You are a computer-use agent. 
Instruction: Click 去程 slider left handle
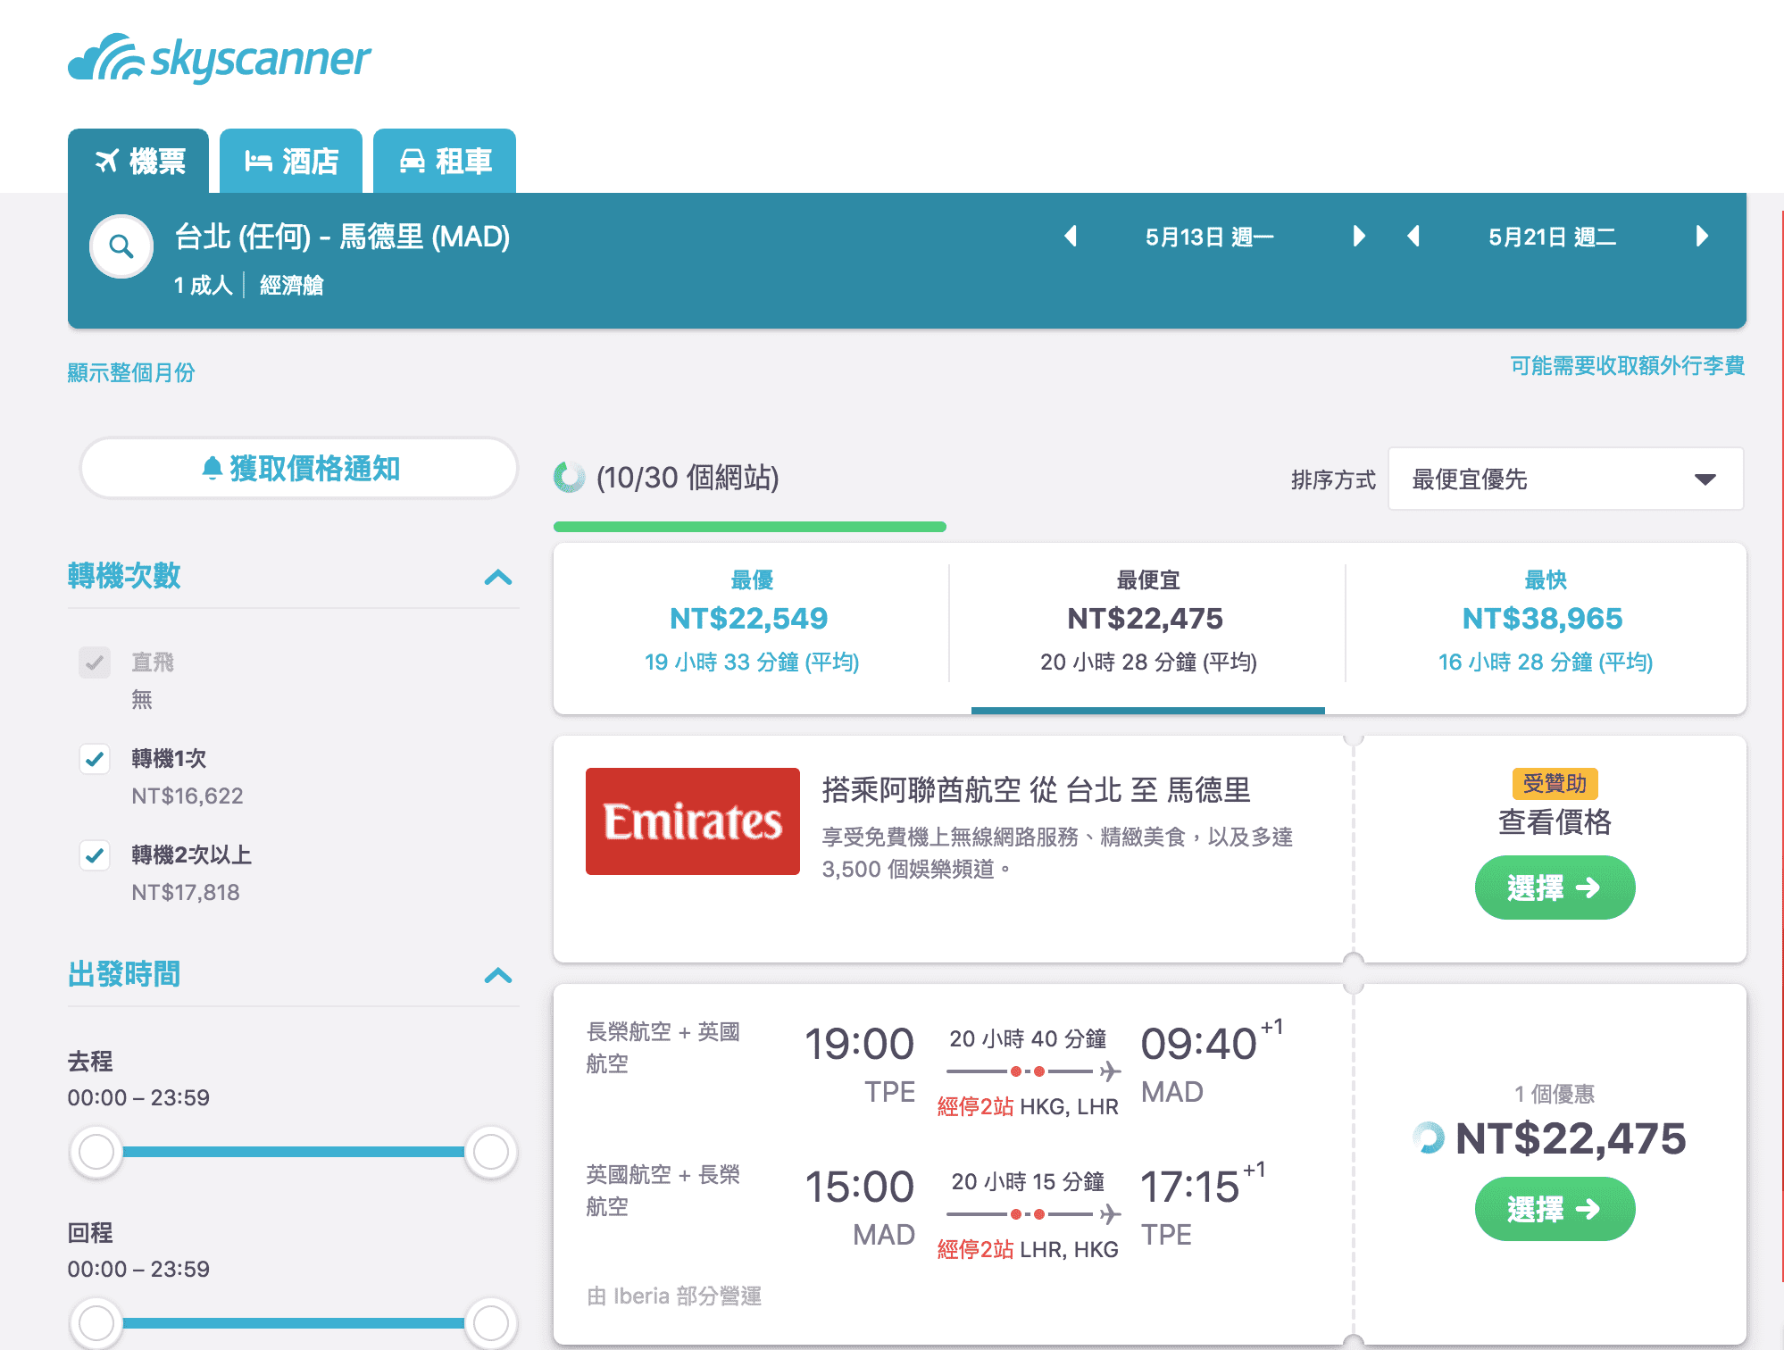[96, 1152]
